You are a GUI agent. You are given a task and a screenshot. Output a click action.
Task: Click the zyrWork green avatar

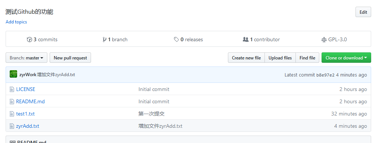tap(13, 74)
